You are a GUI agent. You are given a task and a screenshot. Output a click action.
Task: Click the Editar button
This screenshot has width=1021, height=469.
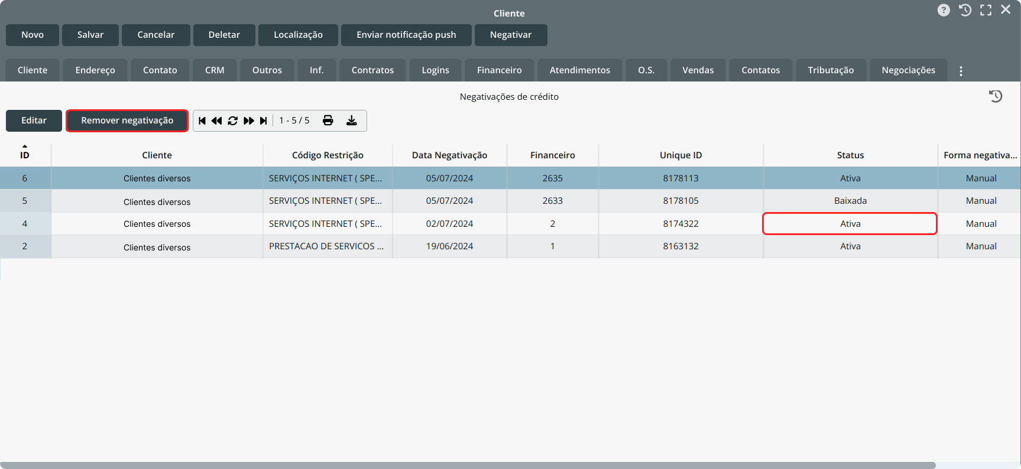[x=34, y=120]
